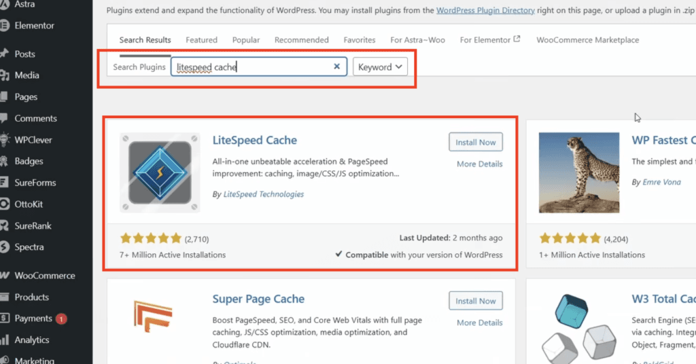The height and width of the screenshot is (364, 696).
Task: Open the Popular plugins tab
Action: coord(246,40)
